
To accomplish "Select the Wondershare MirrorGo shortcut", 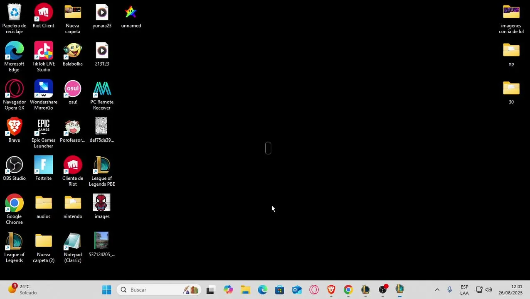I will coord(43,95).
